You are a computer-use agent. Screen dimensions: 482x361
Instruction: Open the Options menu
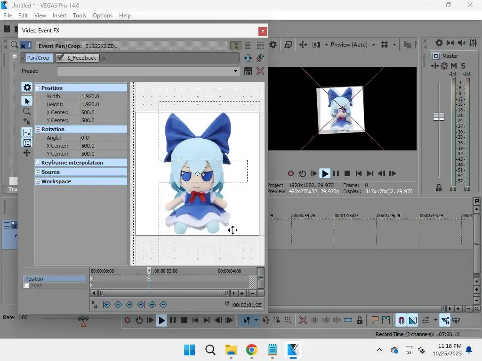pyautogui.click(x=103, y=16)
